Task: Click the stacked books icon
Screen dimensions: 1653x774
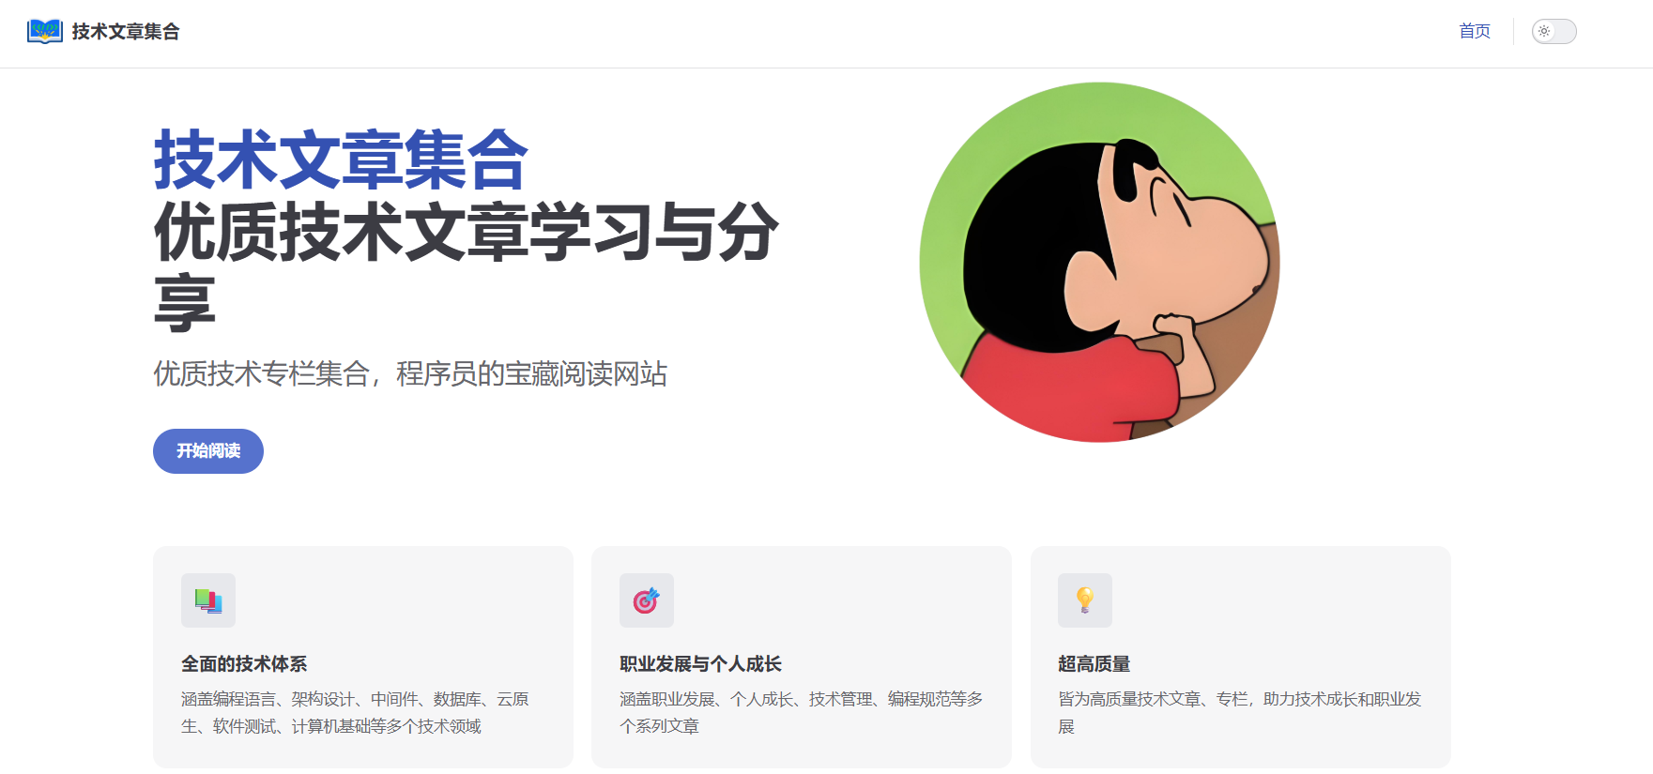Action: 208,600
